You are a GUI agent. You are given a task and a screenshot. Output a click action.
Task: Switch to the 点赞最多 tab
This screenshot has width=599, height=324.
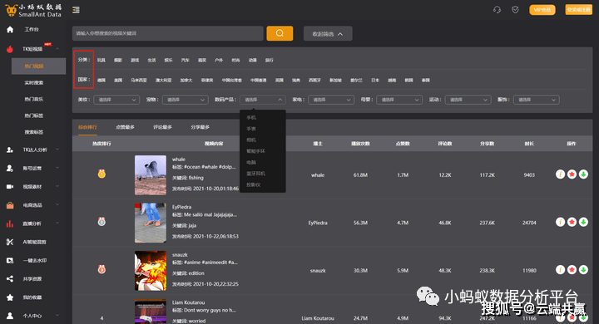point(126,127)
